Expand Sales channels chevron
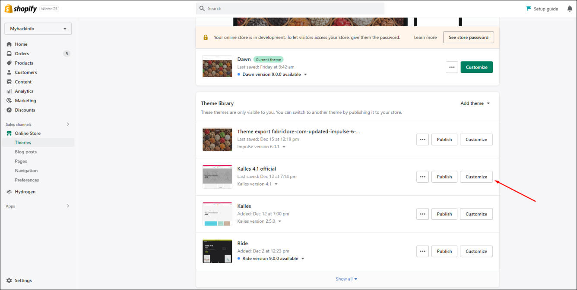The image size is (577, 290). [x=68, y=124]
